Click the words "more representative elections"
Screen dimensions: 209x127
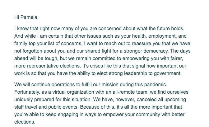pyautogui.click(x=48, y=66)
